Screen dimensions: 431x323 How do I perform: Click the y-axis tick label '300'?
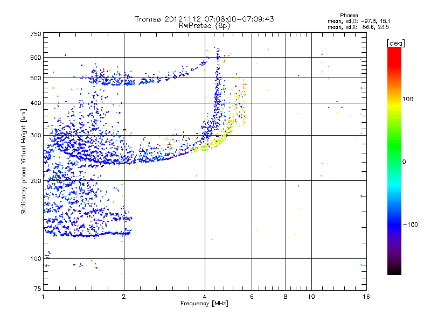tap(36, 136)
